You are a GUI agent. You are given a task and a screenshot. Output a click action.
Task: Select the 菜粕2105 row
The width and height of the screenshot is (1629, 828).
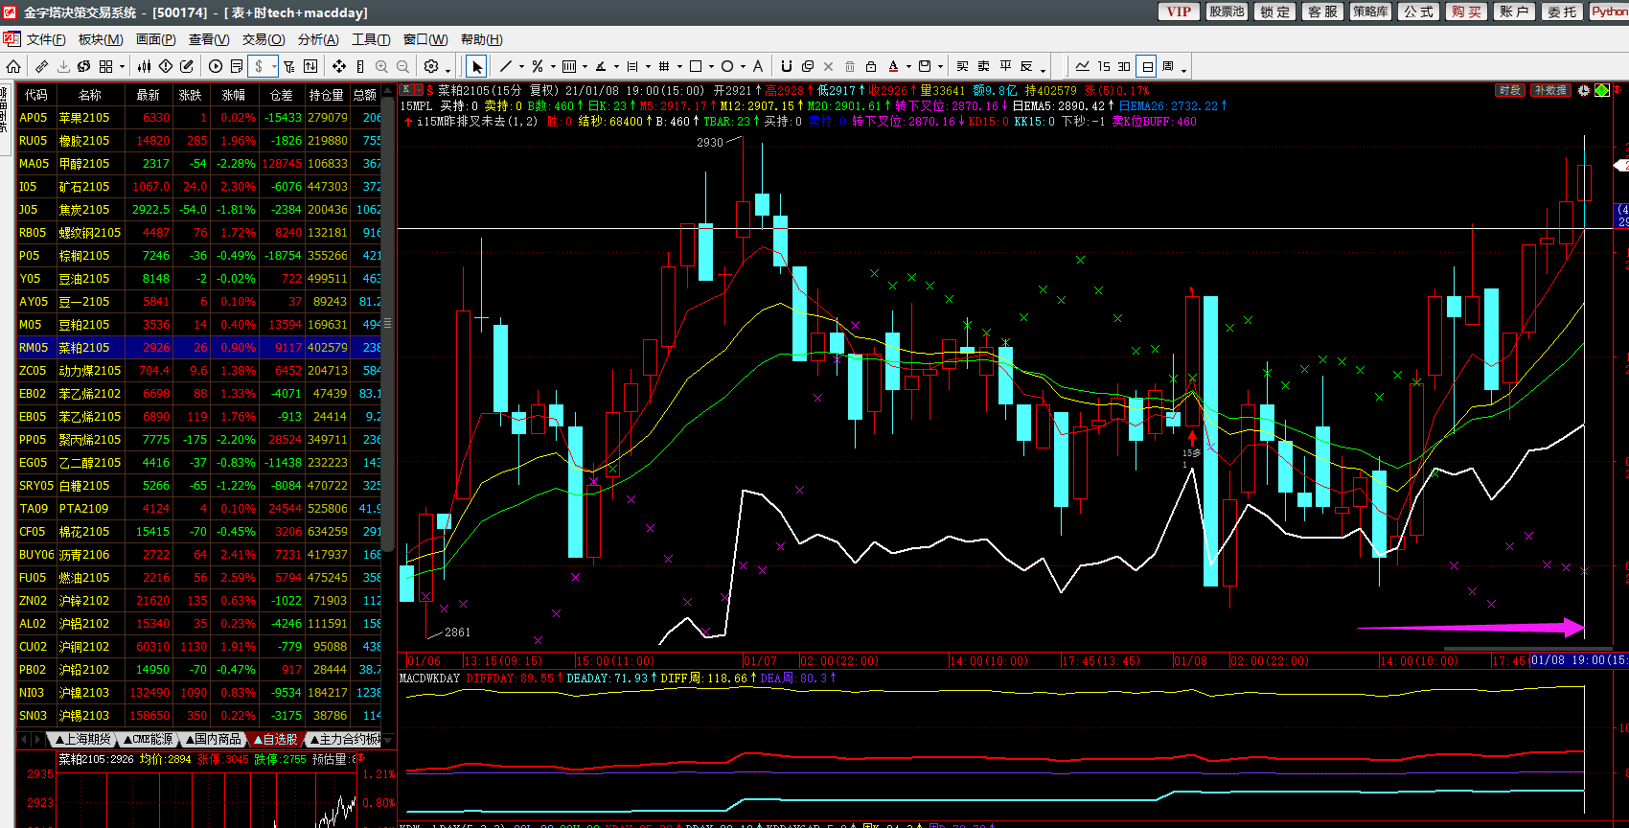(198, 348)
